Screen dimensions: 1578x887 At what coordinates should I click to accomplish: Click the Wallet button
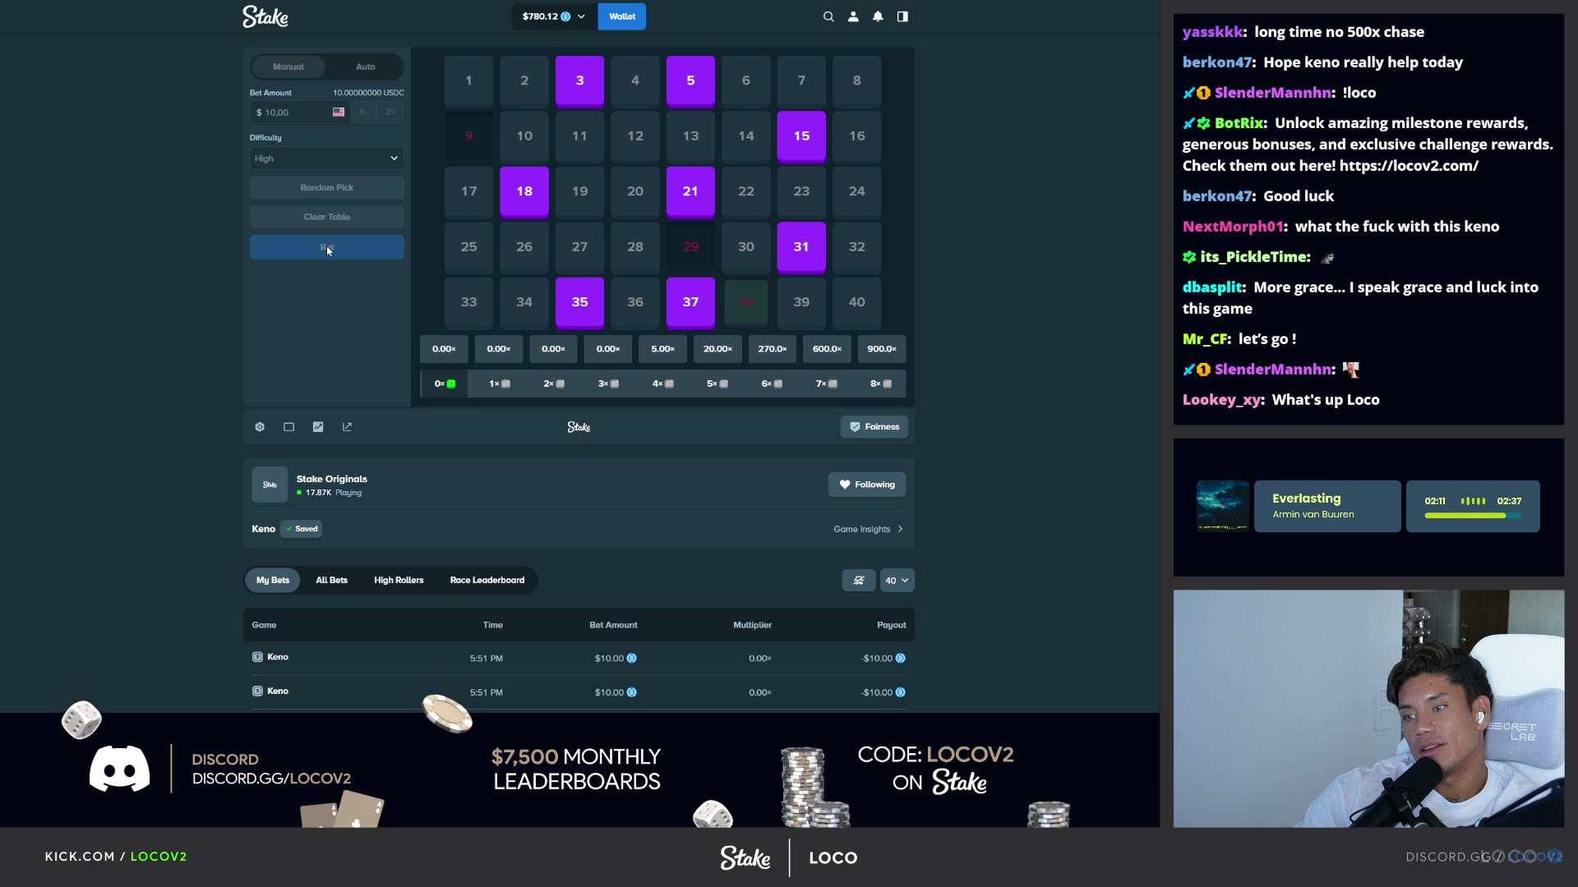[622, 16]
